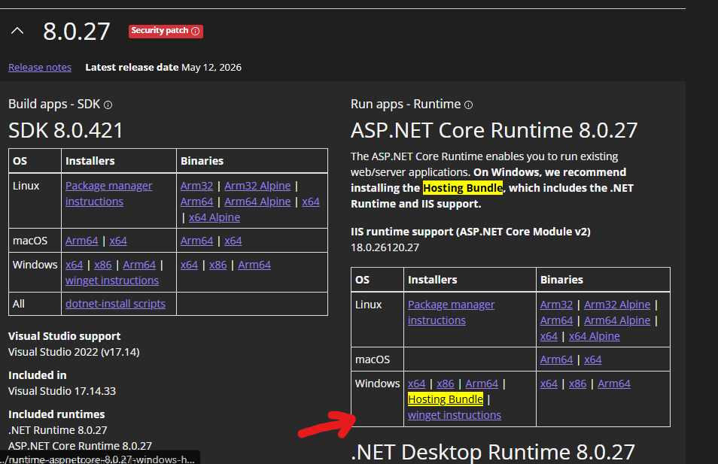The image size is (718, 464).
Task: Click the ASP.NET Core Runtime 8.0.27 heading
Action: (x=494, y=130)
